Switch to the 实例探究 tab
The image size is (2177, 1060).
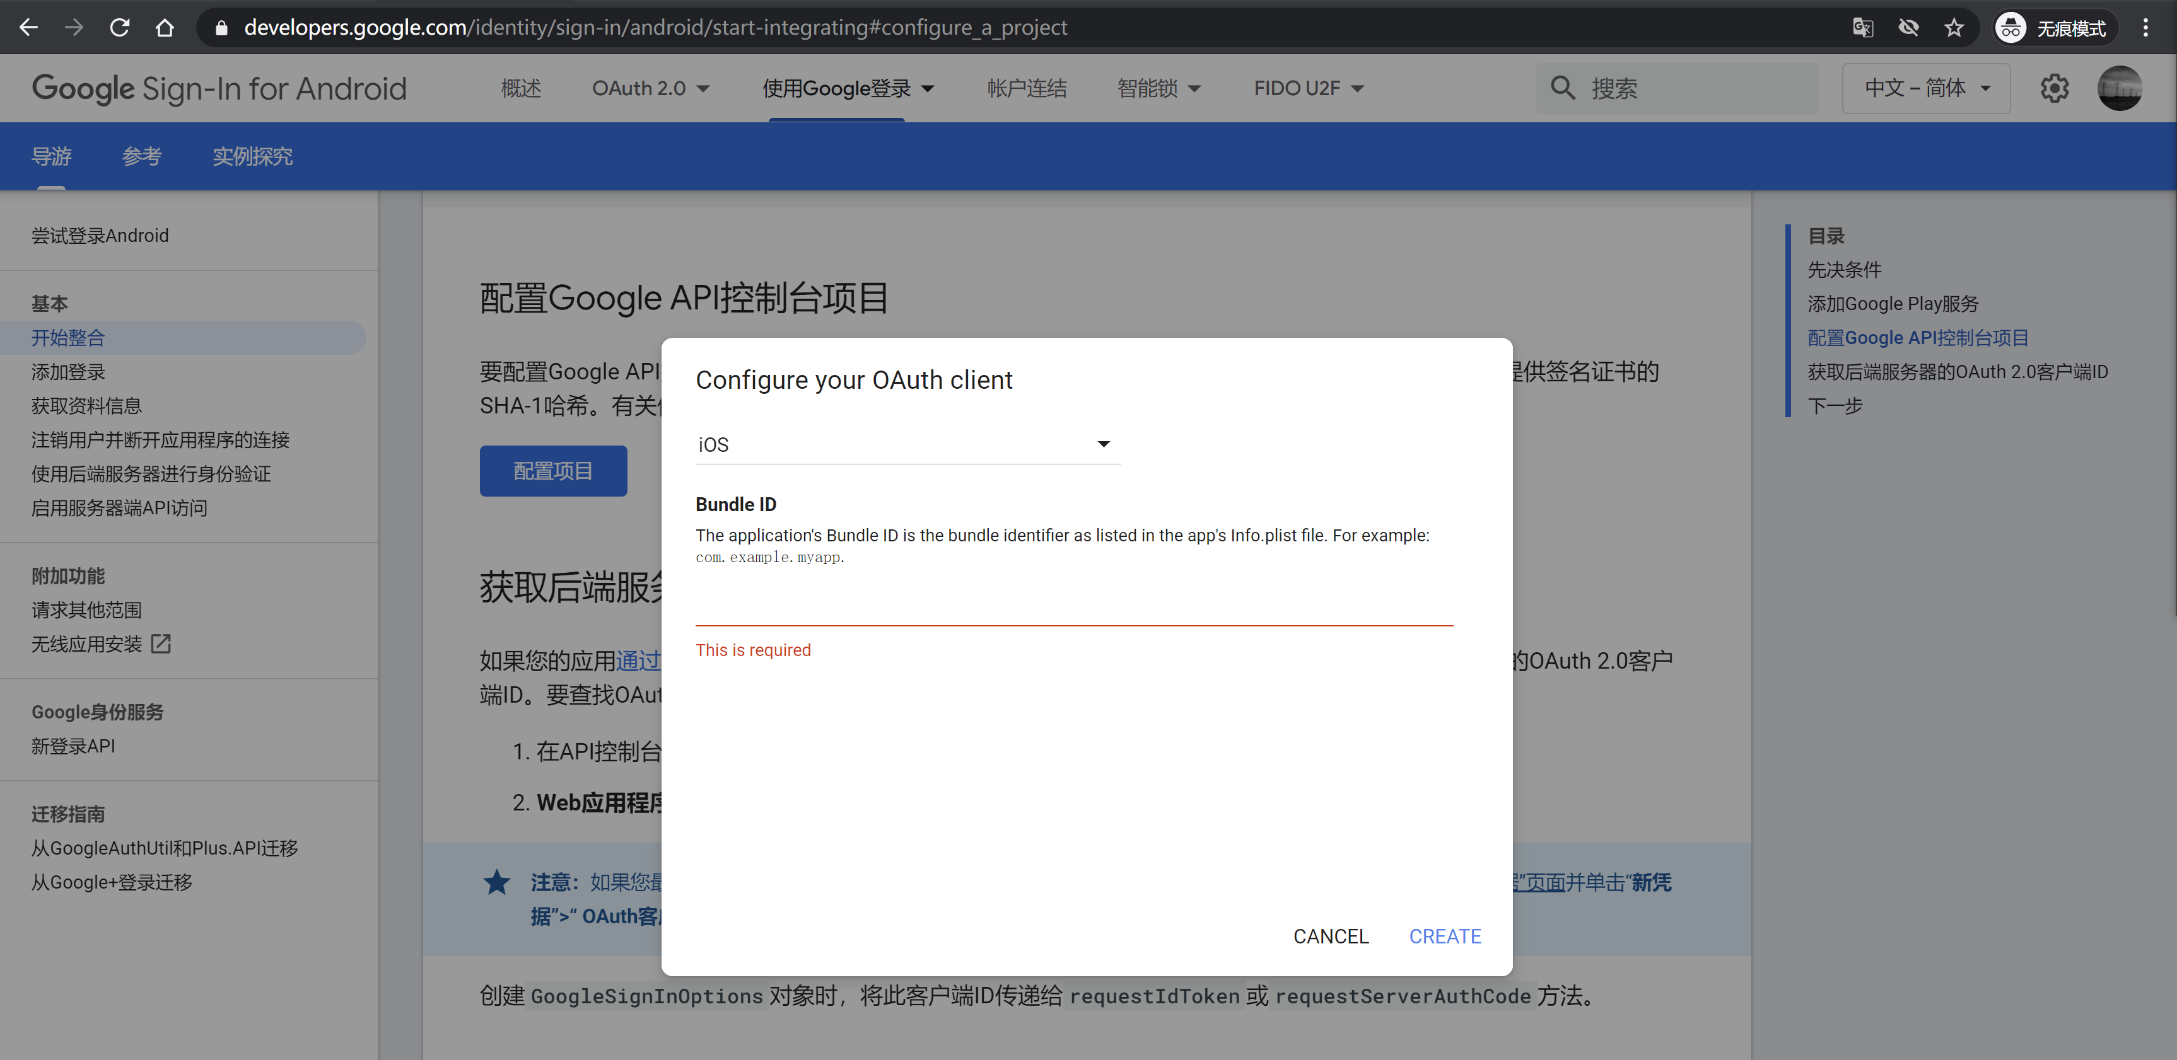pyautogui.click(x=252, y=156)
